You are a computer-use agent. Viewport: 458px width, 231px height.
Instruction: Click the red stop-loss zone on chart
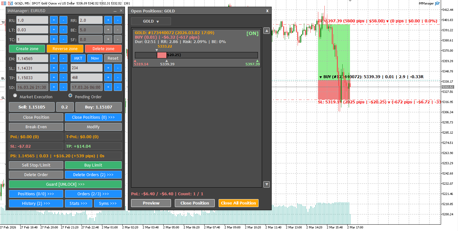point(334,90)
